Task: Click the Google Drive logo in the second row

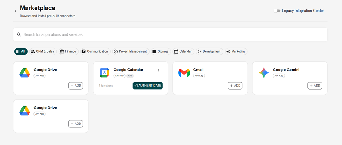Action: tap(25, 111)
